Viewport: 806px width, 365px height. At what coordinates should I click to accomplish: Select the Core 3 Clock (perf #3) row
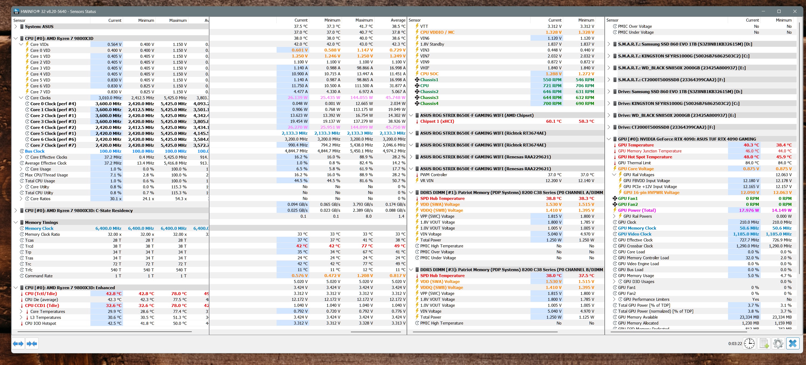coord(110,121)
